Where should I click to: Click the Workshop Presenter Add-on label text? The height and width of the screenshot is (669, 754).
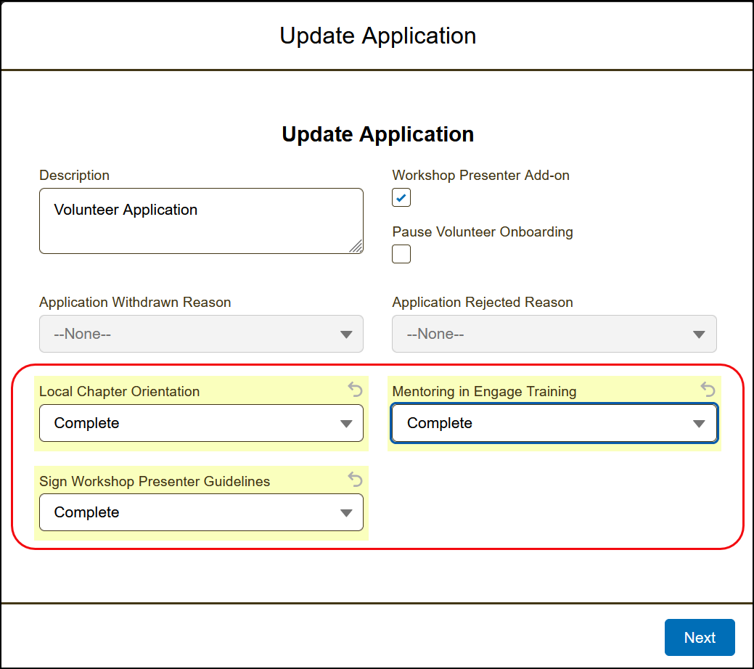point(480,176)
